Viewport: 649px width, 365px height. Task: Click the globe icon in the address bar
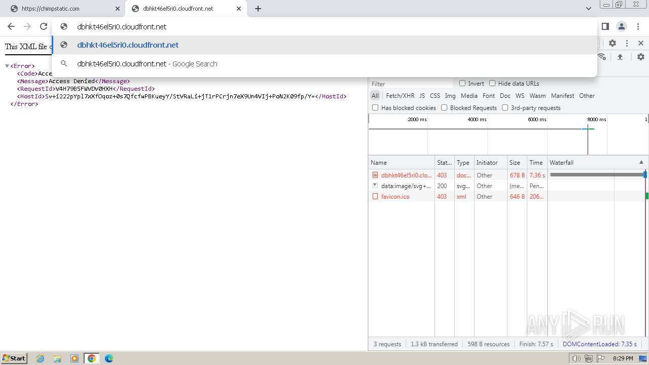[64, 26]
